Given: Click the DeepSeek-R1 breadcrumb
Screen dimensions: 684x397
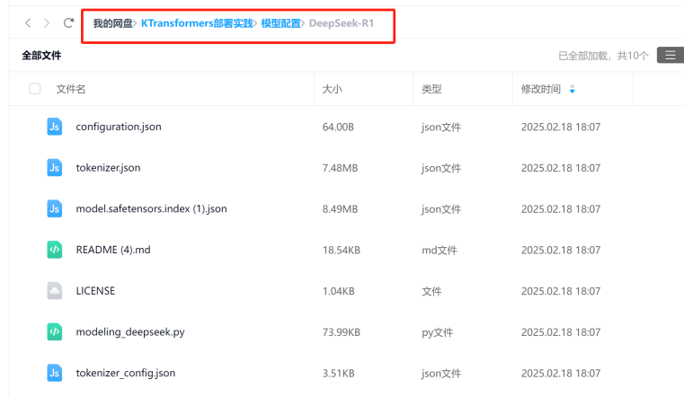Looking at the screenshot, I should (342, 23).
